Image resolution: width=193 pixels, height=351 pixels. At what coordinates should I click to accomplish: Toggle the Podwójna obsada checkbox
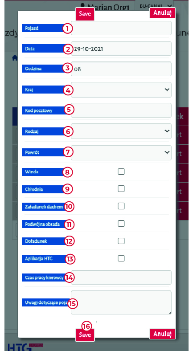pyautogui.click(x=121, y=224)
